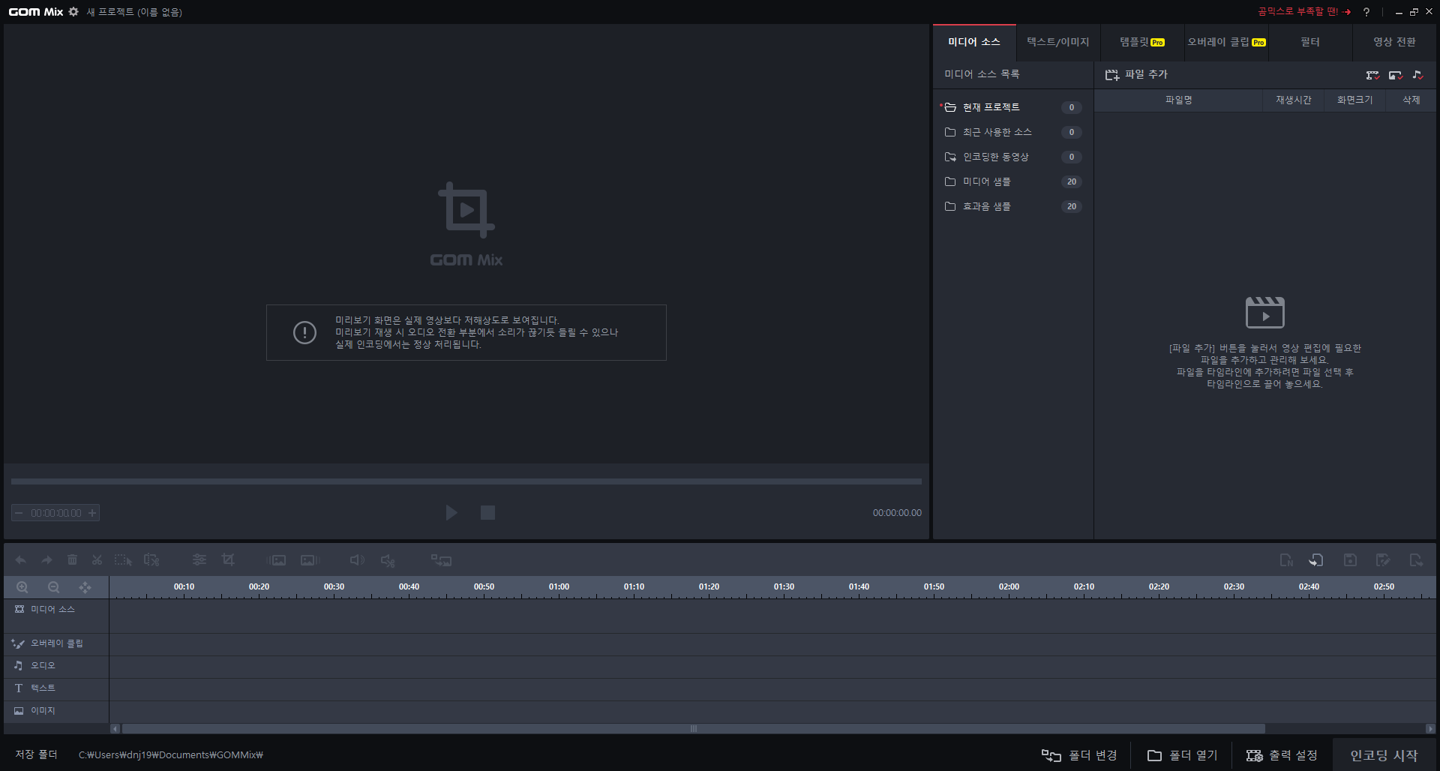This screenshot has height=771, width=1440.
Task: Open the help question mark
Action: pos(1366,12)
